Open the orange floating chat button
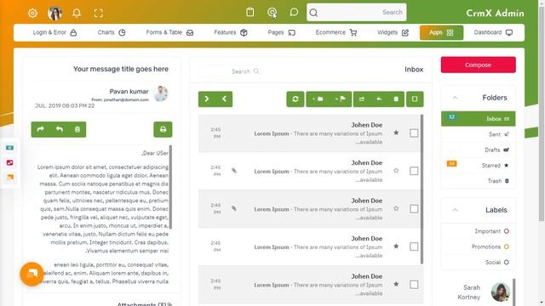 (x=32, y=274)
